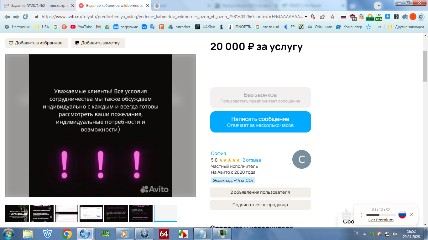Open the LTC price extension

pos(379,17)
